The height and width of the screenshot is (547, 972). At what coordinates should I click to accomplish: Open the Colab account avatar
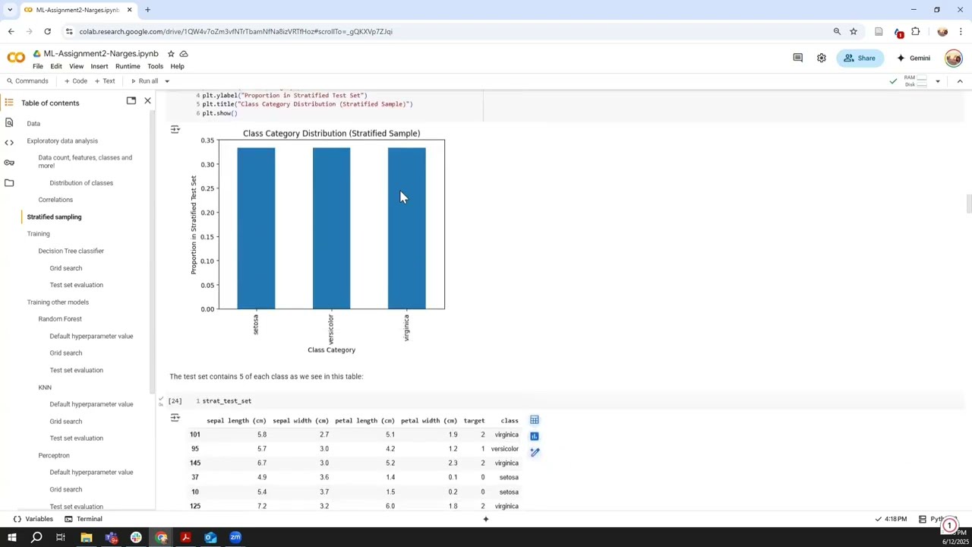[954, 58]
